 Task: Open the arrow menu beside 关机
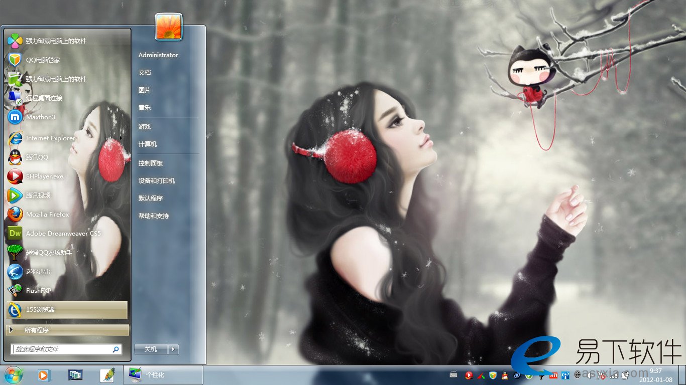tap(174, 349)
